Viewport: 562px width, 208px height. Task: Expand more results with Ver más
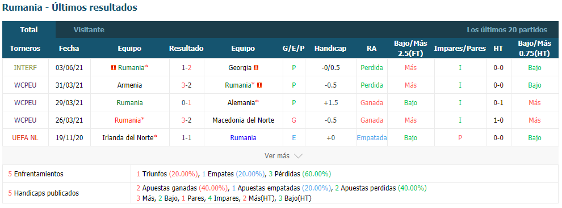pyautogui.click(x=276, y=156)
